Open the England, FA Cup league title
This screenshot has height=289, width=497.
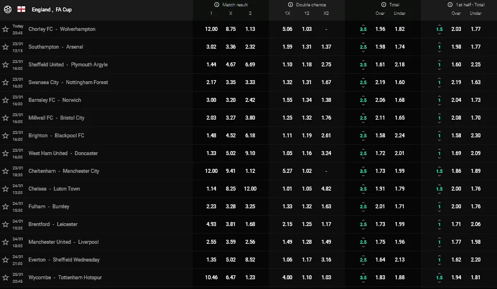(x=52, y=10)
